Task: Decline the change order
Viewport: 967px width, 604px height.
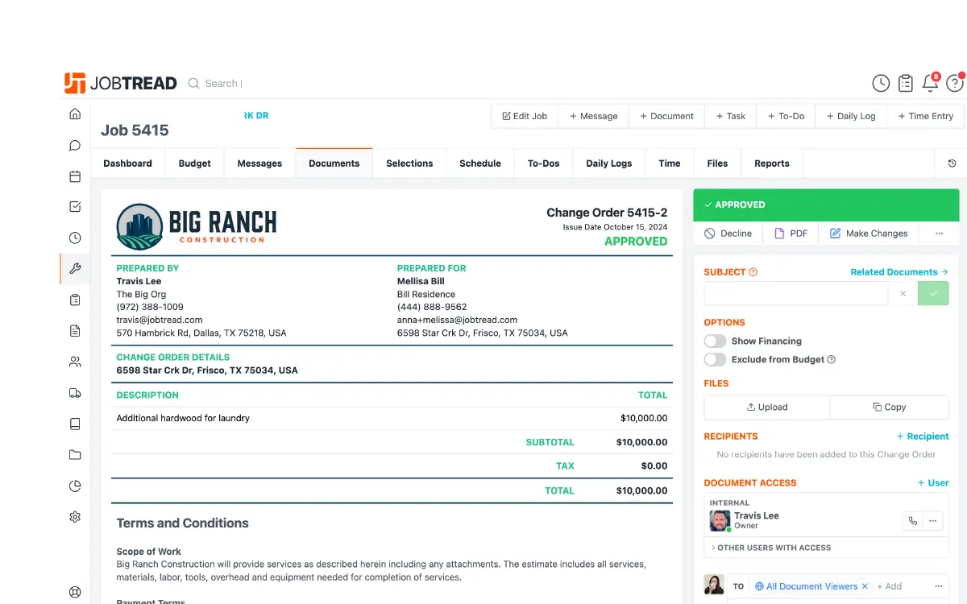Action: tap(728, 233)
